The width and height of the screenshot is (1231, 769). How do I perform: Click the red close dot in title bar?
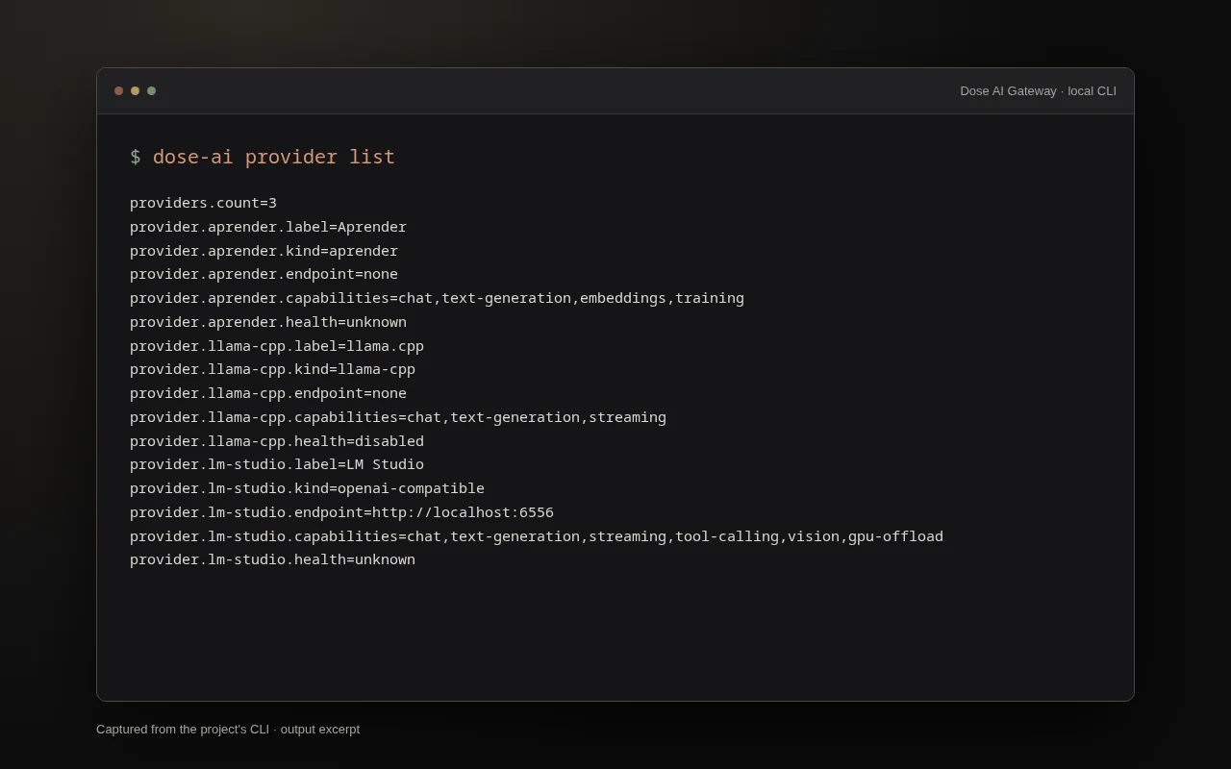point(118,91)
